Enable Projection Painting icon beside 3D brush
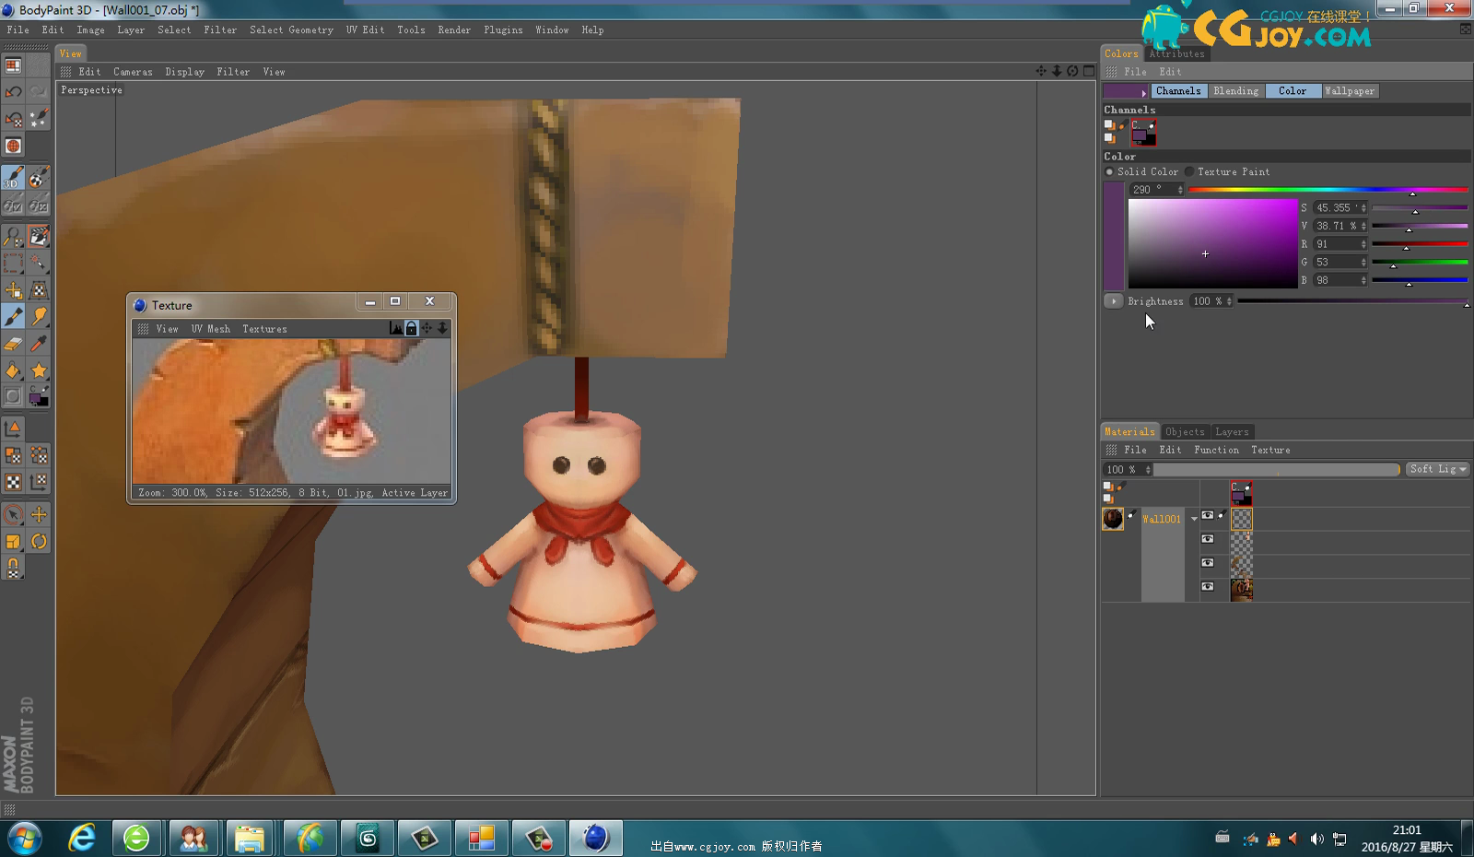This screenshot has width=1474, height=857. click(x=39, y=178)
